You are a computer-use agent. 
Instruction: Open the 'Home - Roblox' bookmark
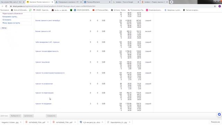(118, 10)
